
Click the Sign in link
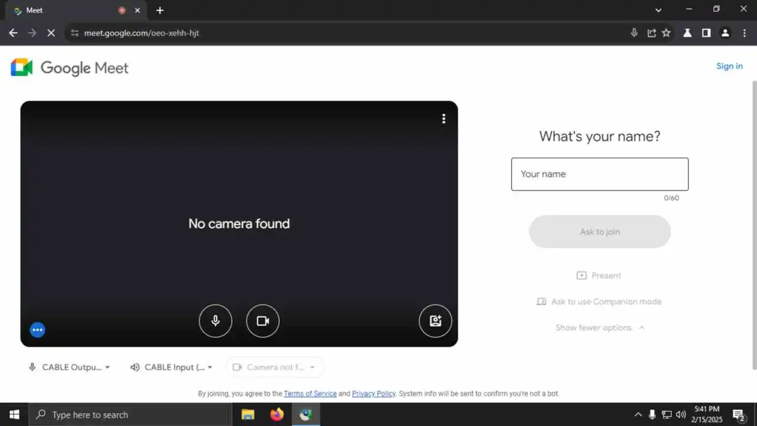point(729,66)
